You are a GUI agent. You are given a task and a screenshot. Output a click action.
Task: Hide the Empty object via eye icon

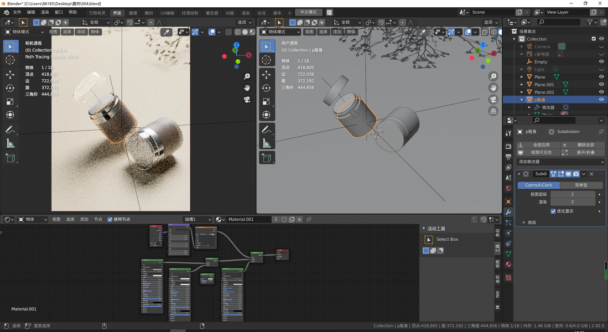pyautogui.click(x=601, y=61)
